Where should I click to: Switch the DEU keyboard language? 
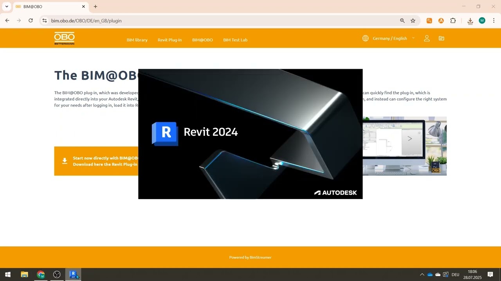(455, 274)
